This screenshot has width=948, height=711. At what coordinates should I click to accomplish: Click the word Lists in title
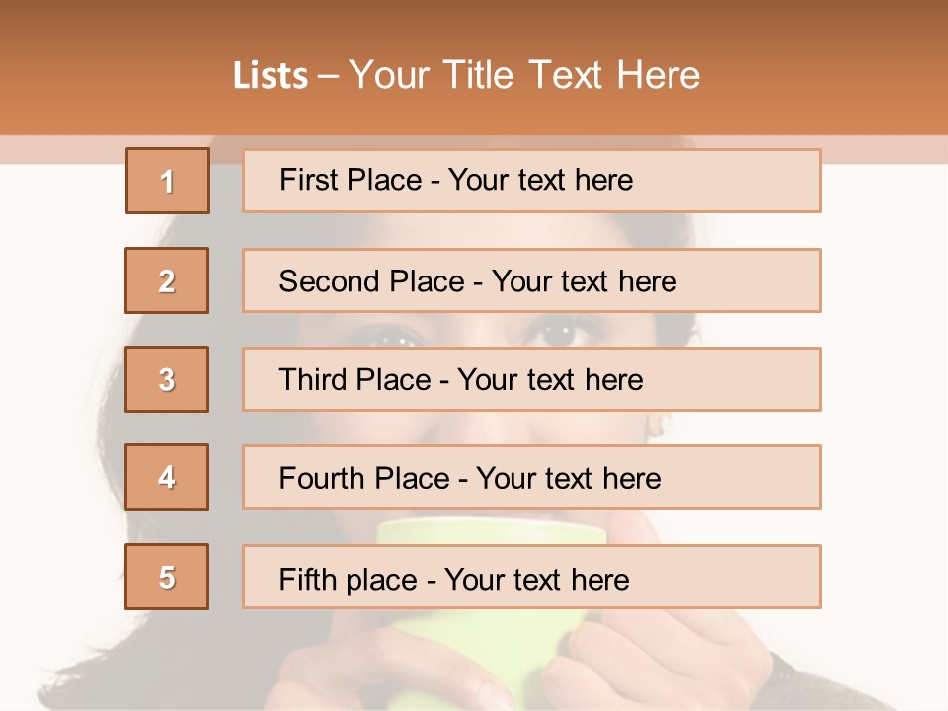click(271, 76)
